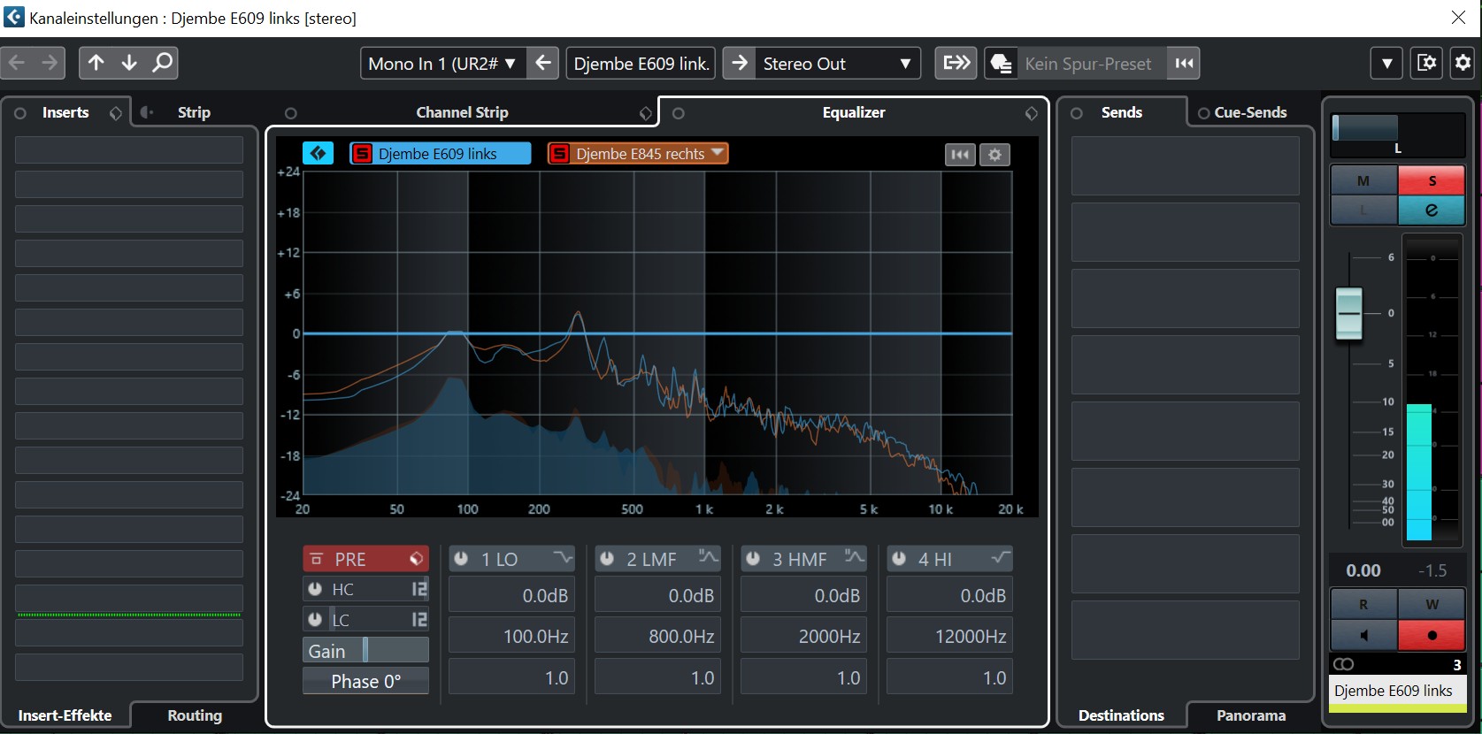Image resolution: width=1482 pixels, height=734 pixels.
Task: Open the Channel Strip tab
Action: pos(462,112)
